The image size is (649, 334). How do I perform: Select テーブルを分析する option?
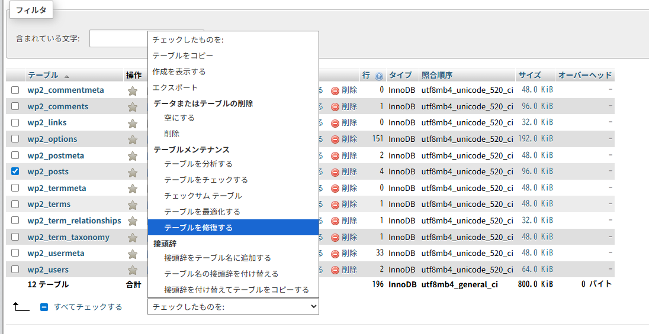coord(233,164)
